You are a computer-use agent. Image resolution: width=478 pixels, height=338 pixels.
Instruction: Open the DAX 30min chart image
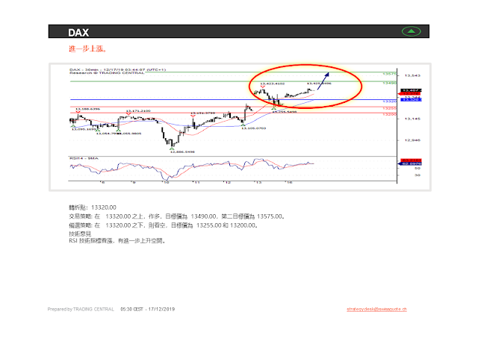[240, 127]
